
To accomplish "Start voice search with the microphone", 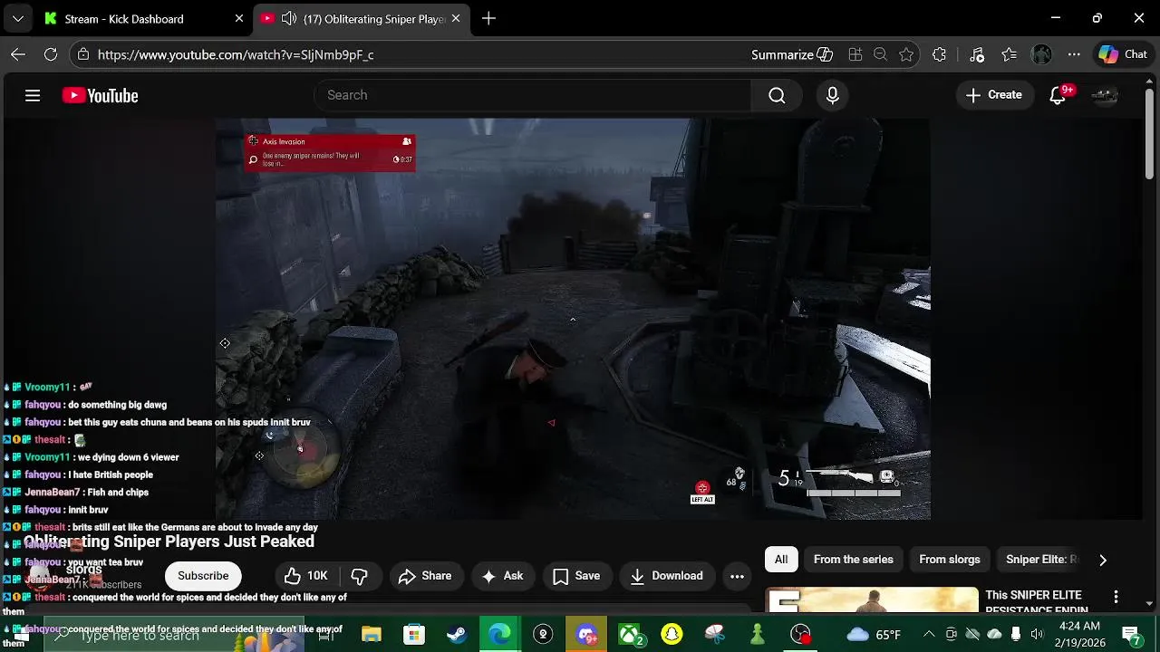I will click(833, 95).
